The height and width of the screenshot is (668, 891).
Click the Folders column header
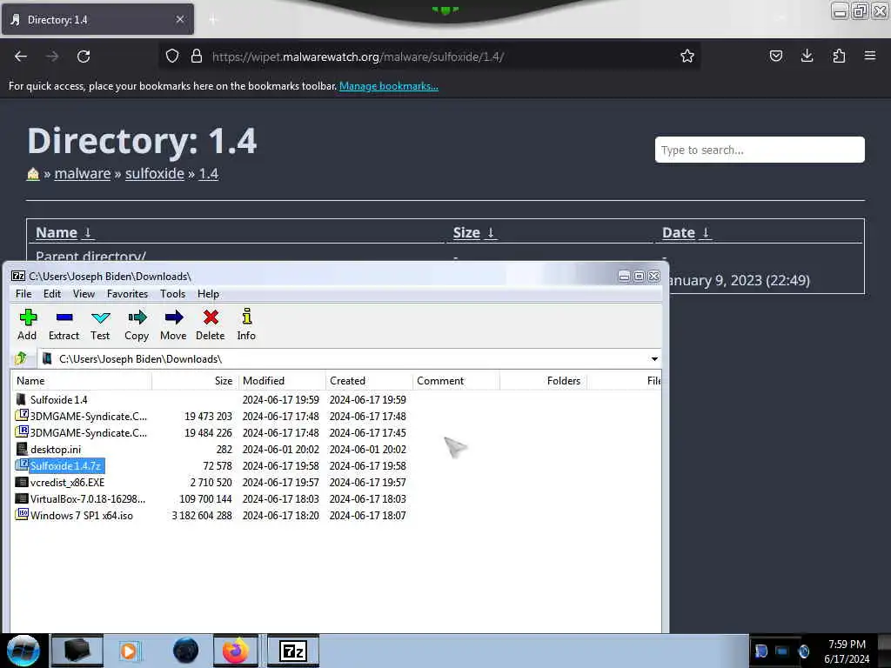pos(543,381)
